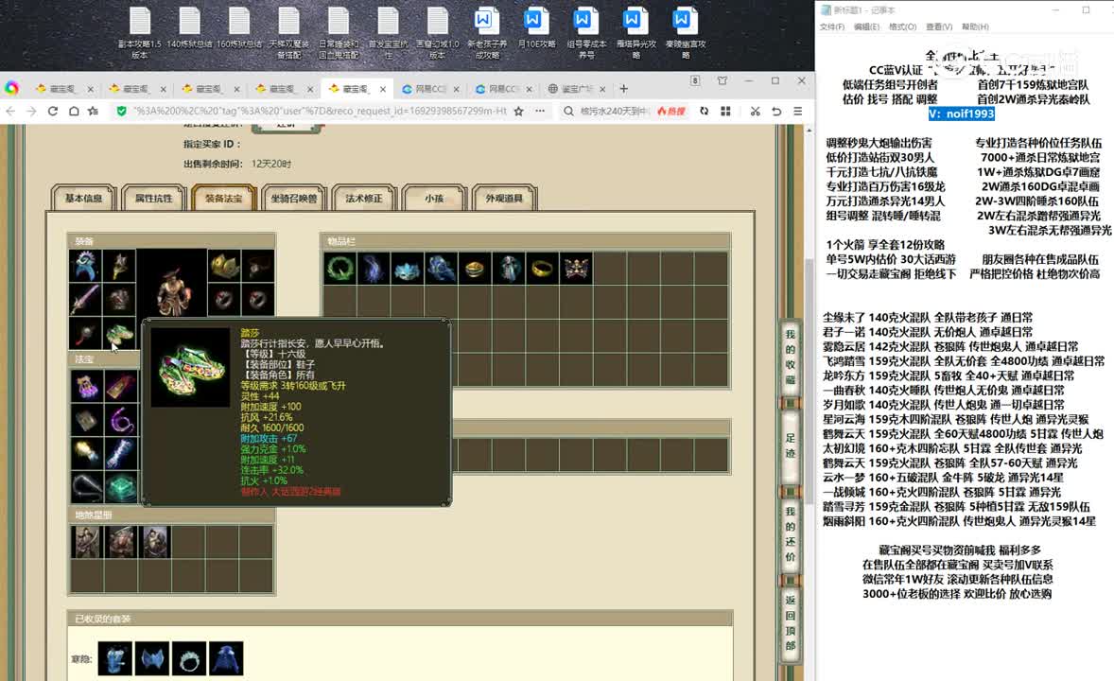Viewport: 1114px width, 681px height.
Task: Reload the browser page
Action: coord(53,111)
